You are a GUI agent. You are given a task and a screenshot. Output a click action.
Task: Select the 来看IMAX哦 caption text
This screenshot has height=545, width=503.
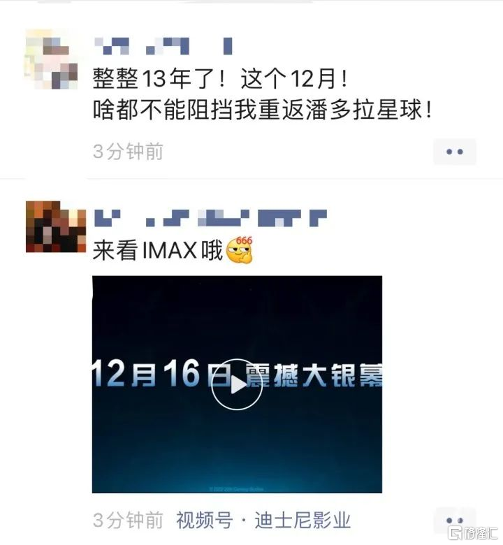point(158,250)
